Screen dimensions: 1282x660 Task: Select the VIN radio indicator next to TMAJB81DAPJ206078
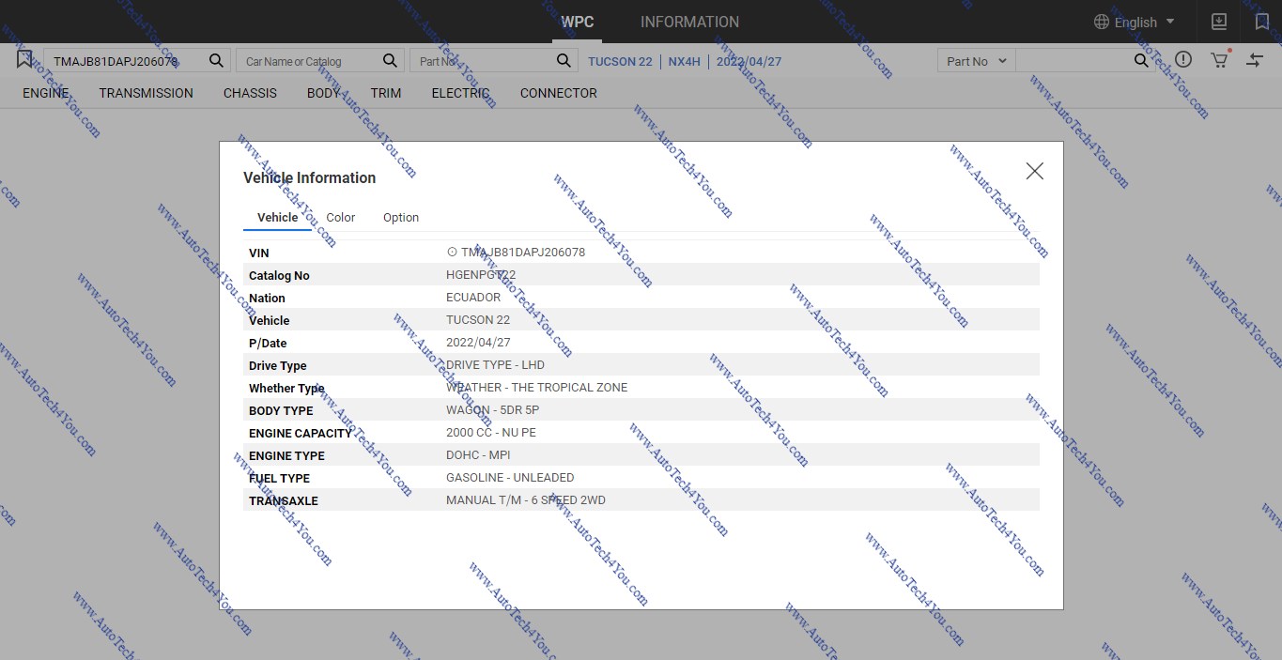coord(452,252)
